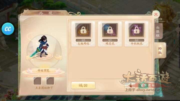
Task: Close the 外观 appearance panel
Action: click(x=156, y=14)
